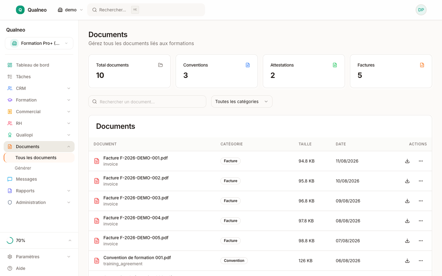Click blue document icon in Conventions card
The height and width of the screenshot is (276, 442).
(248, 65)
